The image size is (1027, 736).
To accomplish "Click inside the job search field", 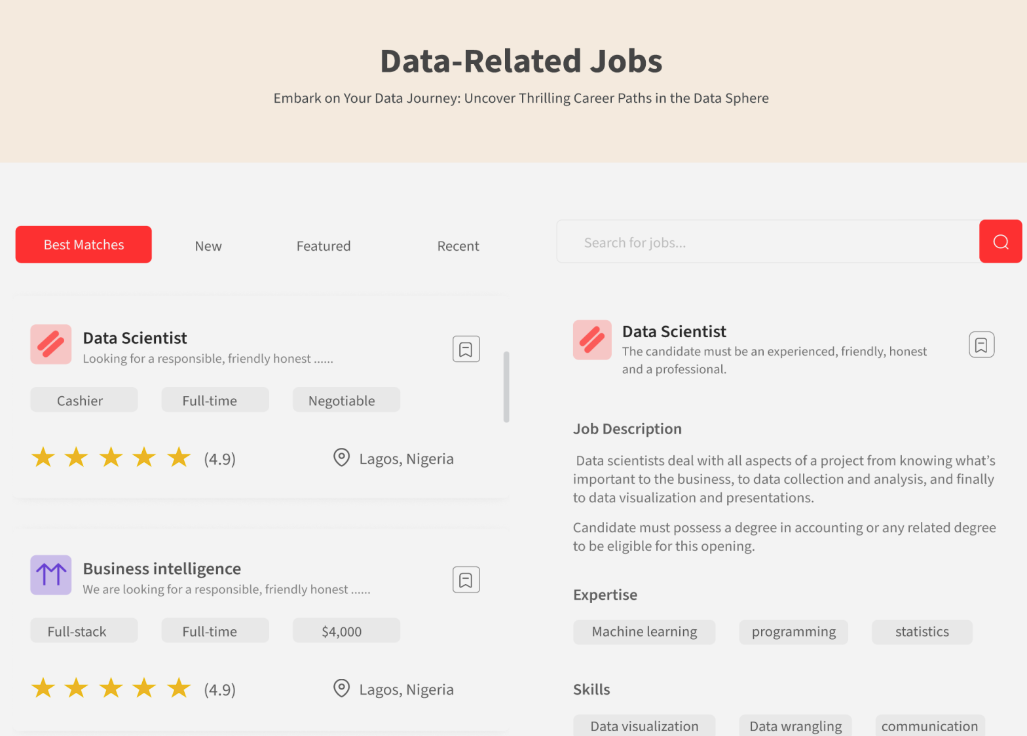I will [766, 242].
